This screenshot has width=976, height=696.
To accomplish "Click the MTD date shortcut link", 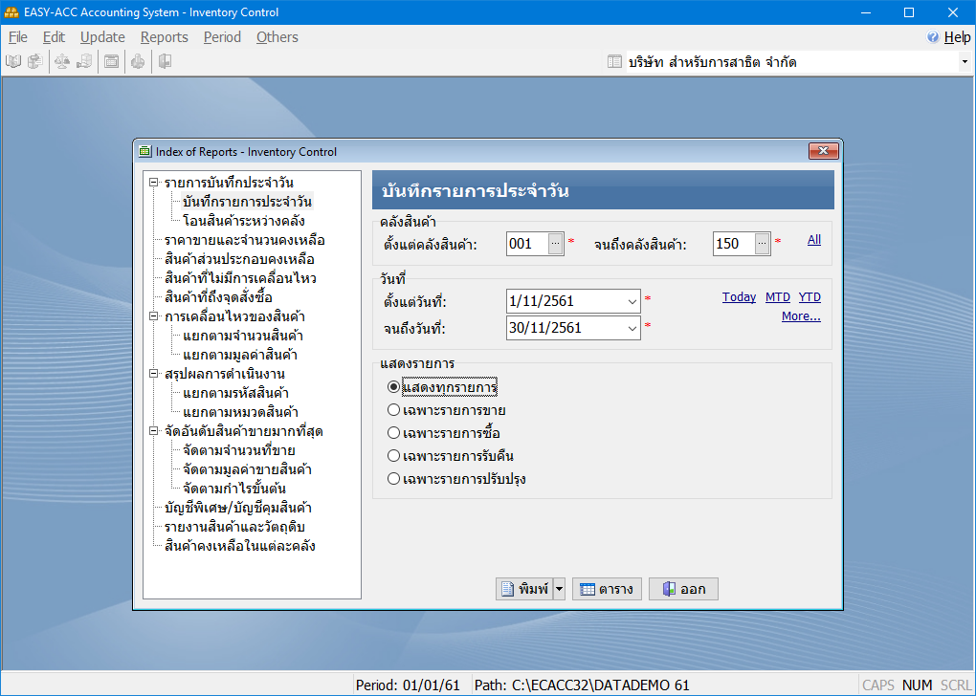I will 777,297.
